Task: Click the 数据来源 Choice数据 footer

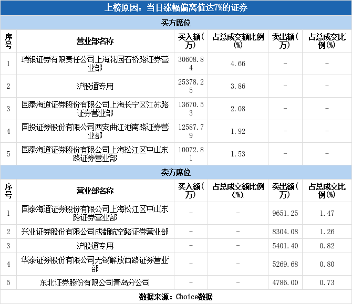Action: click(x=176, y=297)
